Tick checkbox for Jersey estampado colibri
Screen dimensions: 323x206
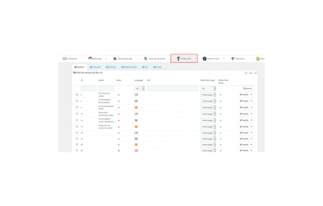tap(77, 107)
